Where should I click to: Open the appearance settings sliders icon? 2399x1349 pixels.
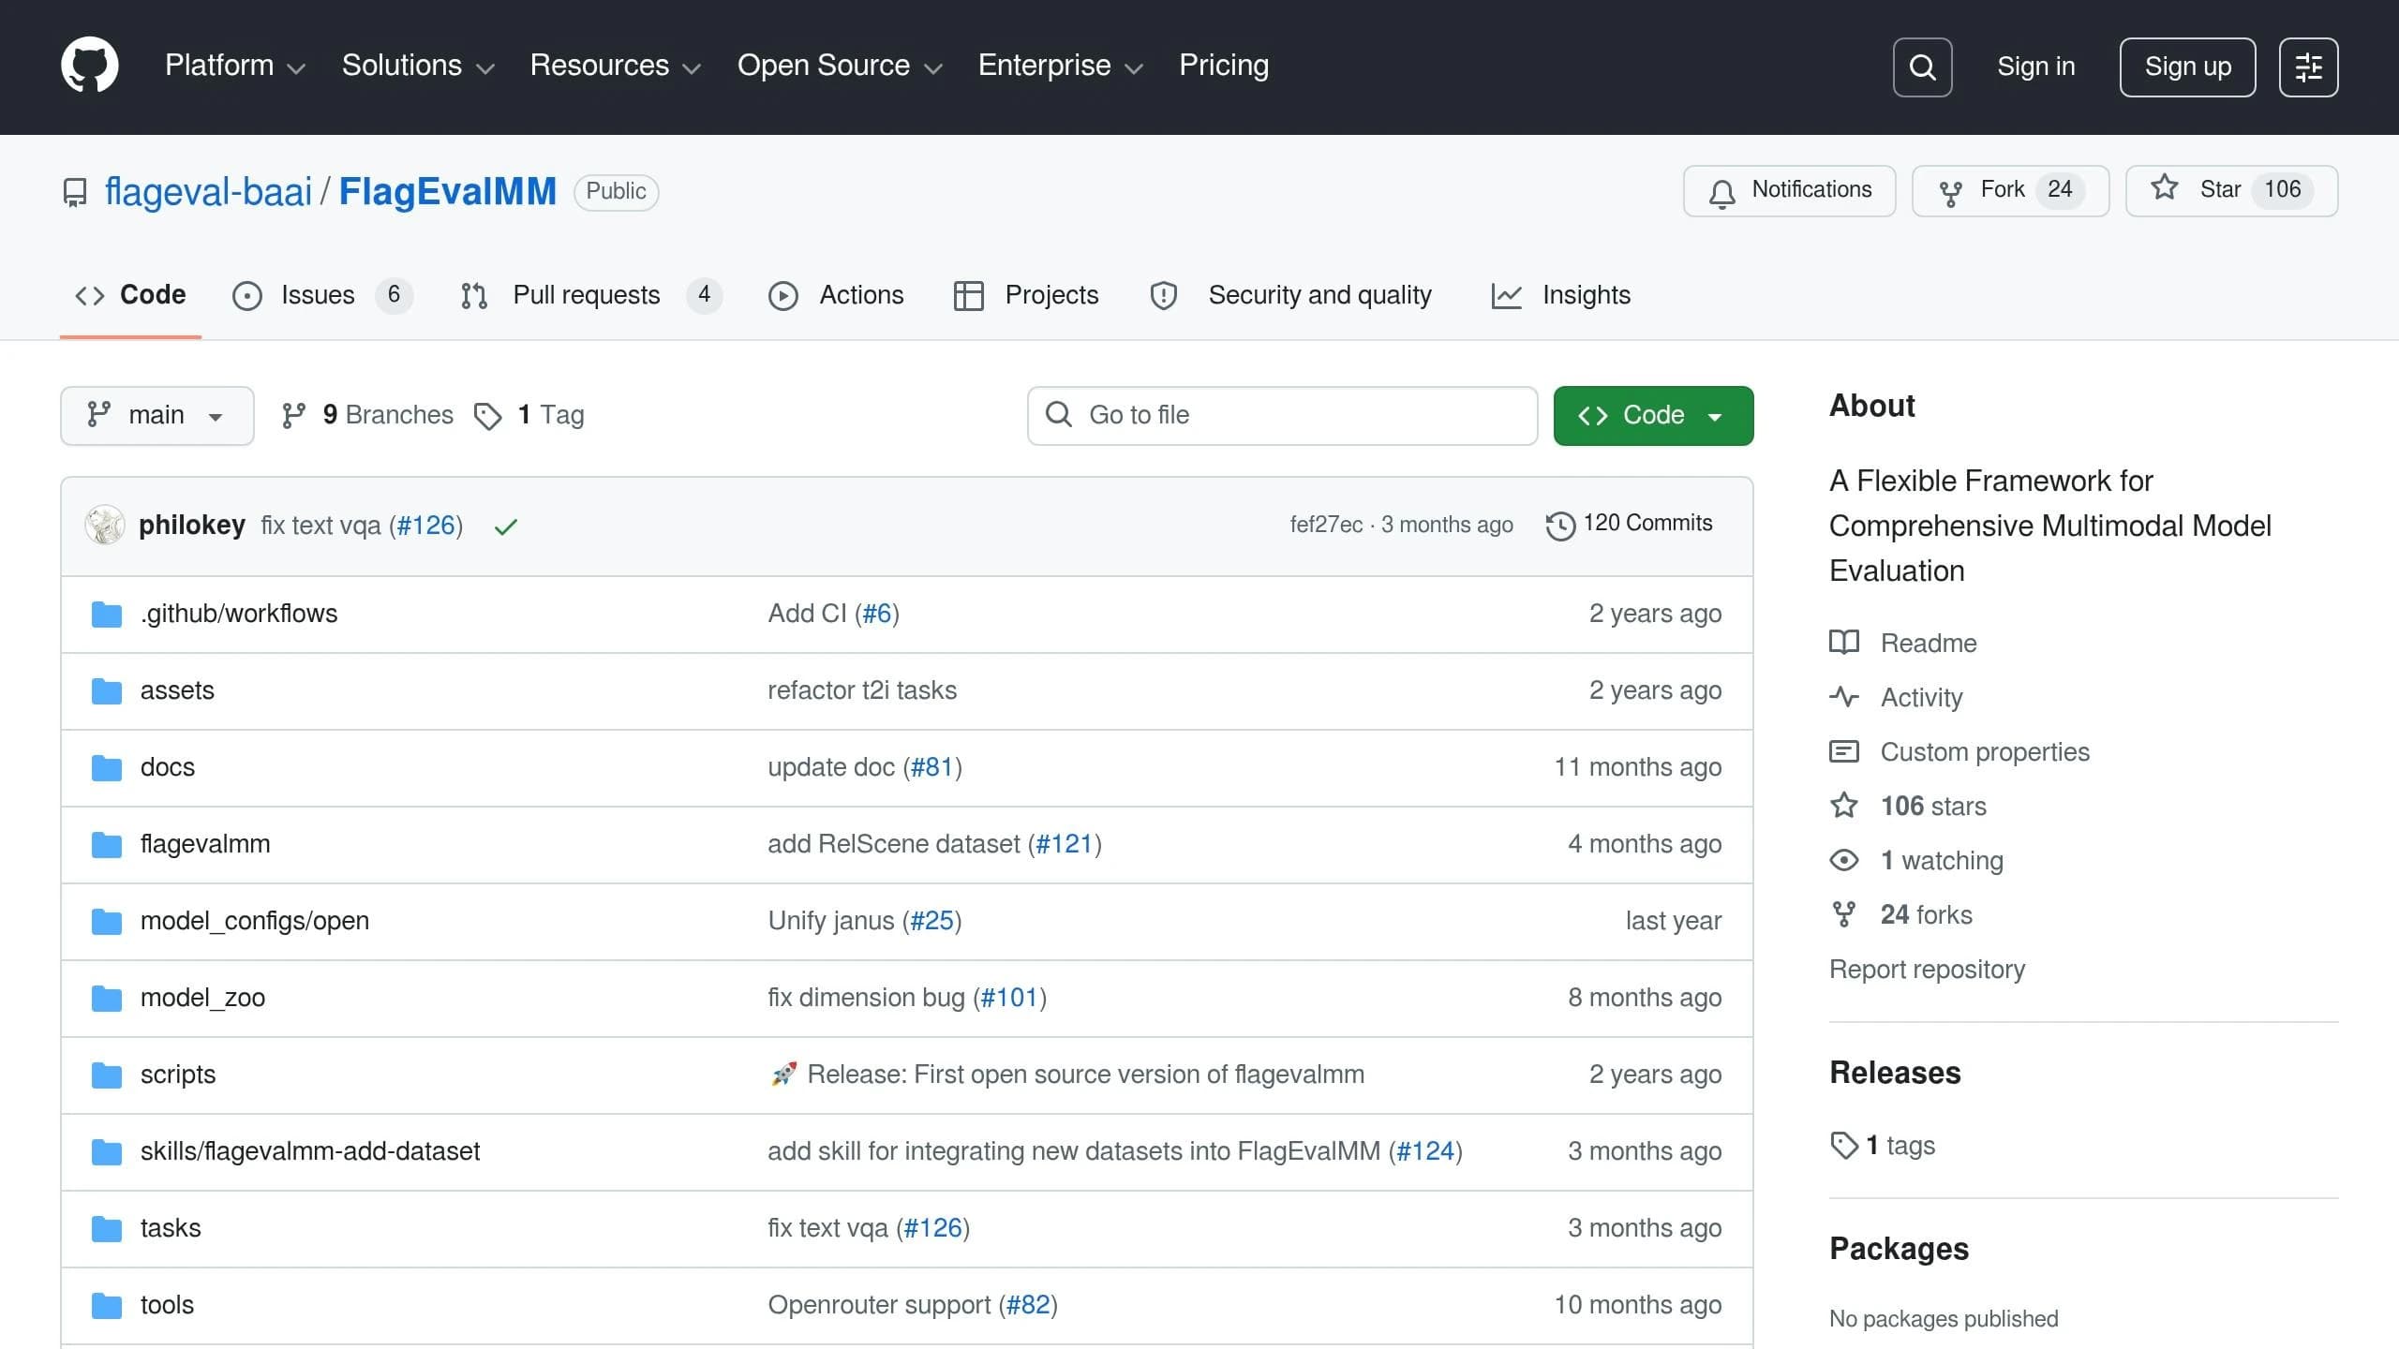[2308, 67]
